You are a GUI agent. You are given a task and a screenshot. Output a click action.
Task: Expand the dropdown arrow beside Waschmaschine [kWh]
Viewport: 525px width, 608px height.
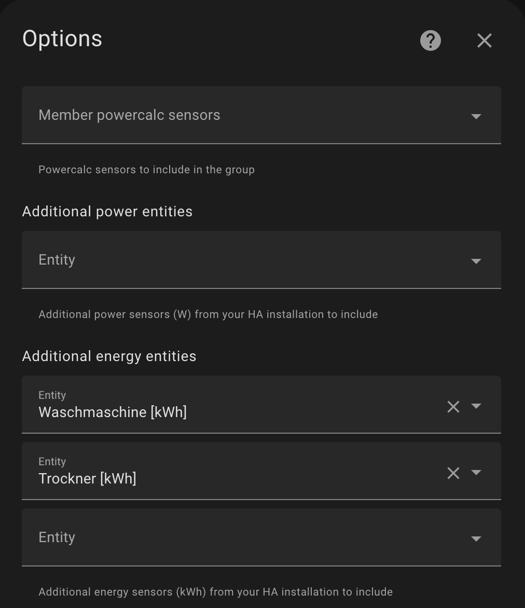tap(476, 407)
